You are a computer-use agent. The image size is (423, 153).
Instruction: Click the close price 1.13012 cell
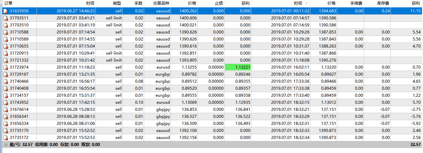coord(329,102)
